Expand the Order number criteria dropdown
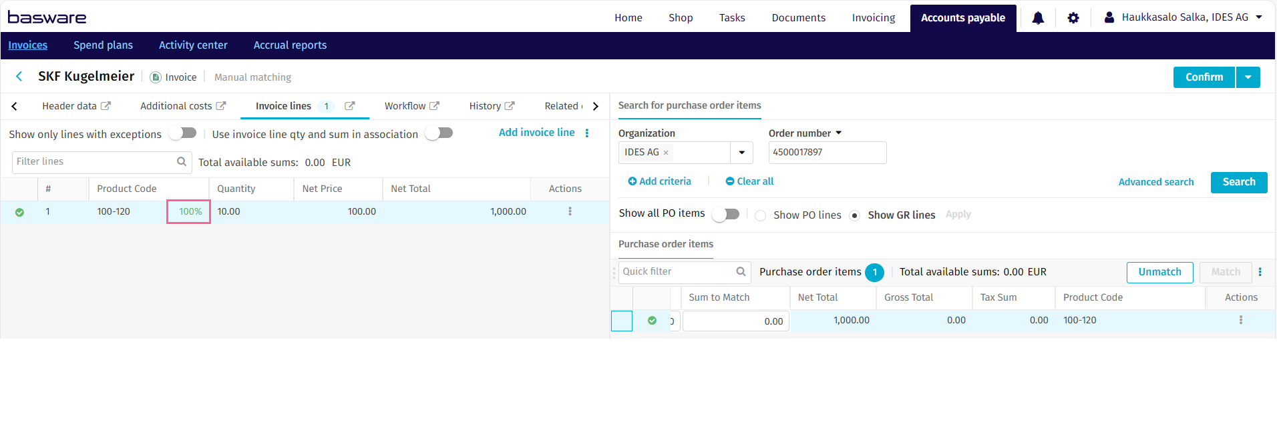This screenshot has height=432, width=1277. click(x=839, y=133)
